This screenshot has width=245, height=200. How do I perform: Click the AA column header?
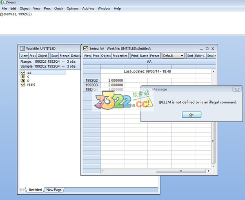[149, 61]
